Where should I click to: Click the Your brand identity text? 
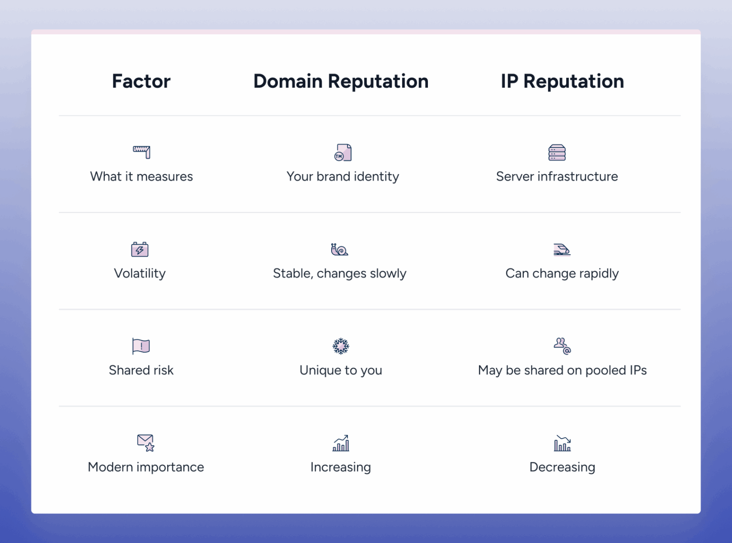[x=343, y=177]
